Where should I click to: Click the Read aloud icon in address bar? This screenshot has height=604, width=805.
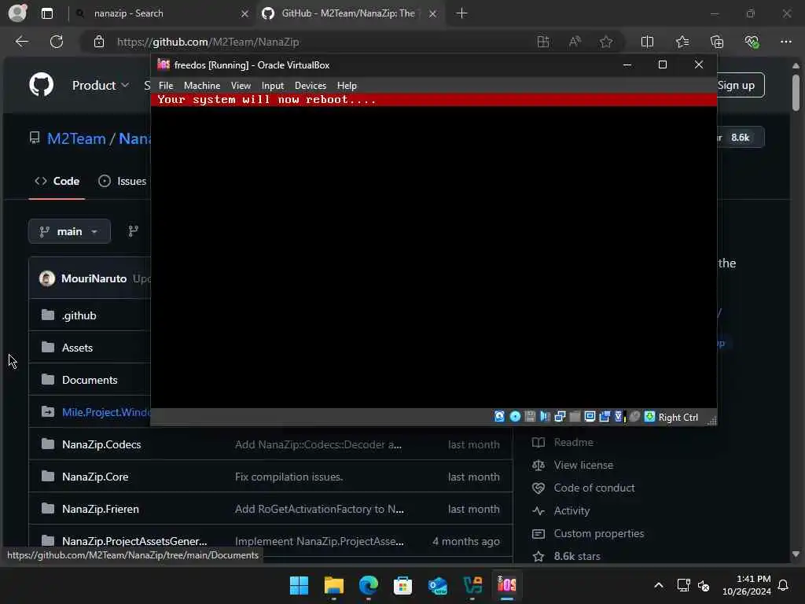coord(575,42)
